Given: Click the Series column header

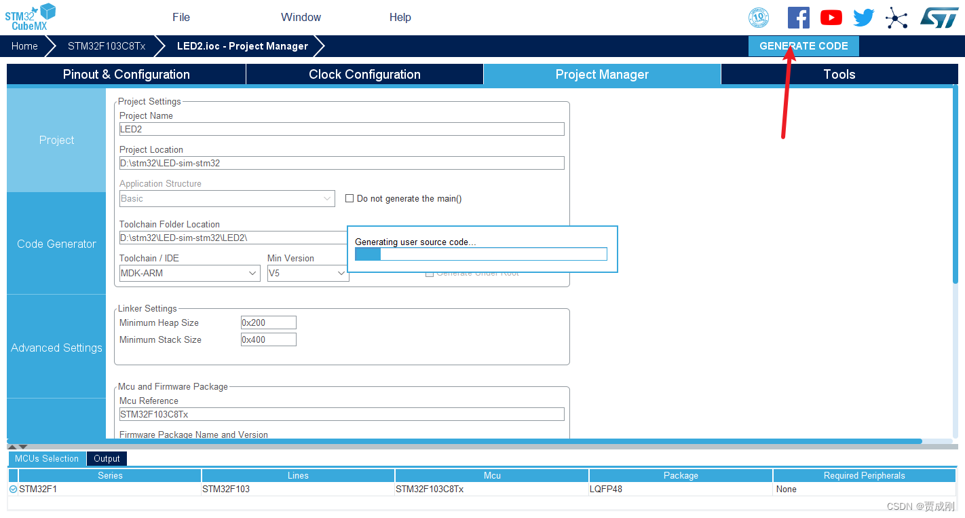Looking at the screenshot, I should pos(110,475).
